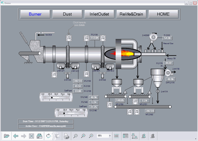The height and width of the screenshot is (141, 198).
Task: Click the ST-2130 value 397.14
Action: click(78, 81)
